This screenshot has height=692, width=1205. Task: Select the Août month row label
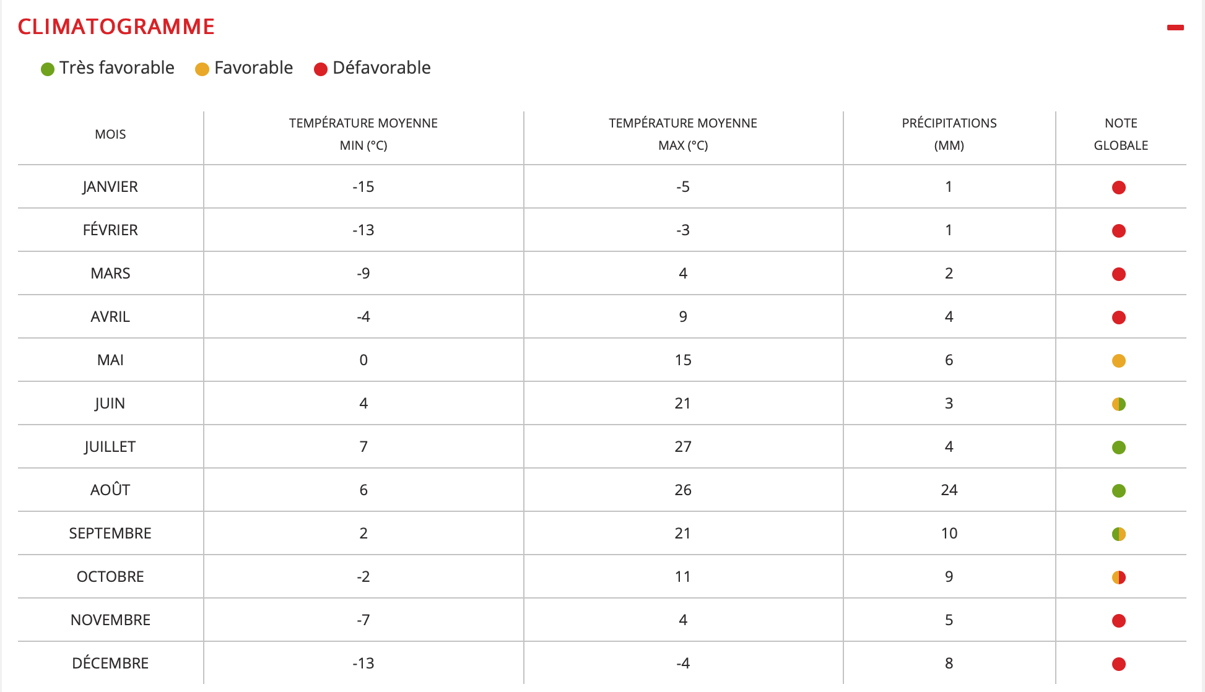coord(110,490)
